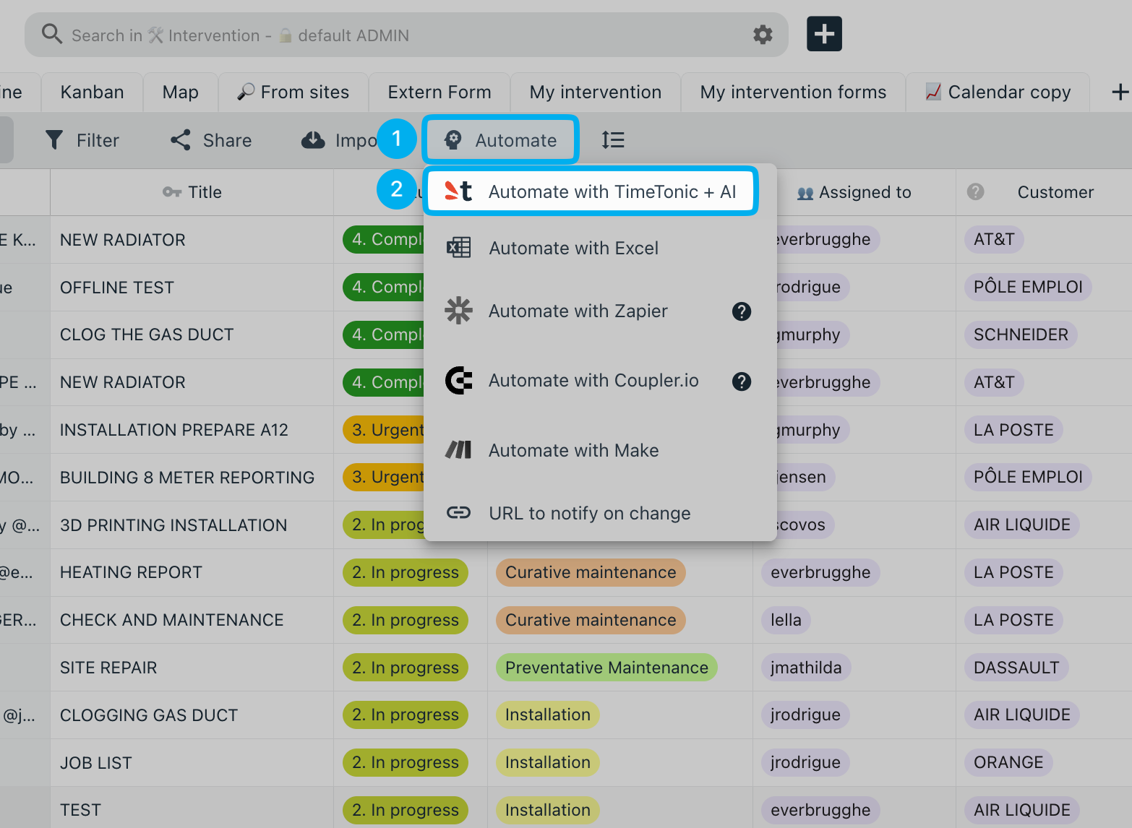Viewport: 1132px width, 828px height.
Task: Select HEATING REPORT title cell
Action: [192, 572]
